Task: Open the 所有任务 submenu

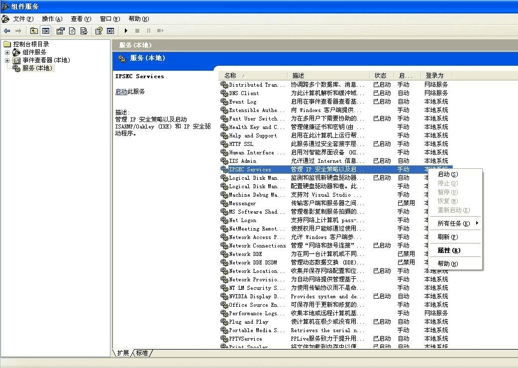Action: (x=450, y=224)
